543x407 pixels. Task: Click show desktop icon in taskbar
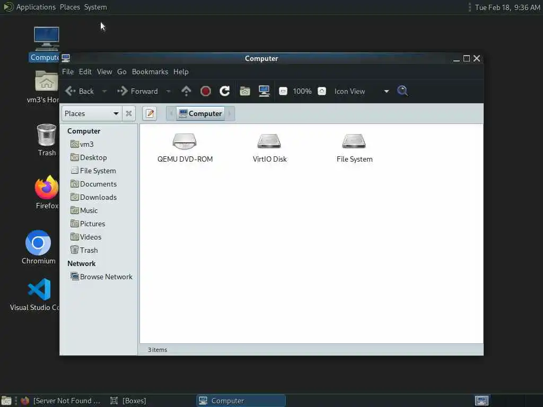pyautogui.click(x=6, y=401)
